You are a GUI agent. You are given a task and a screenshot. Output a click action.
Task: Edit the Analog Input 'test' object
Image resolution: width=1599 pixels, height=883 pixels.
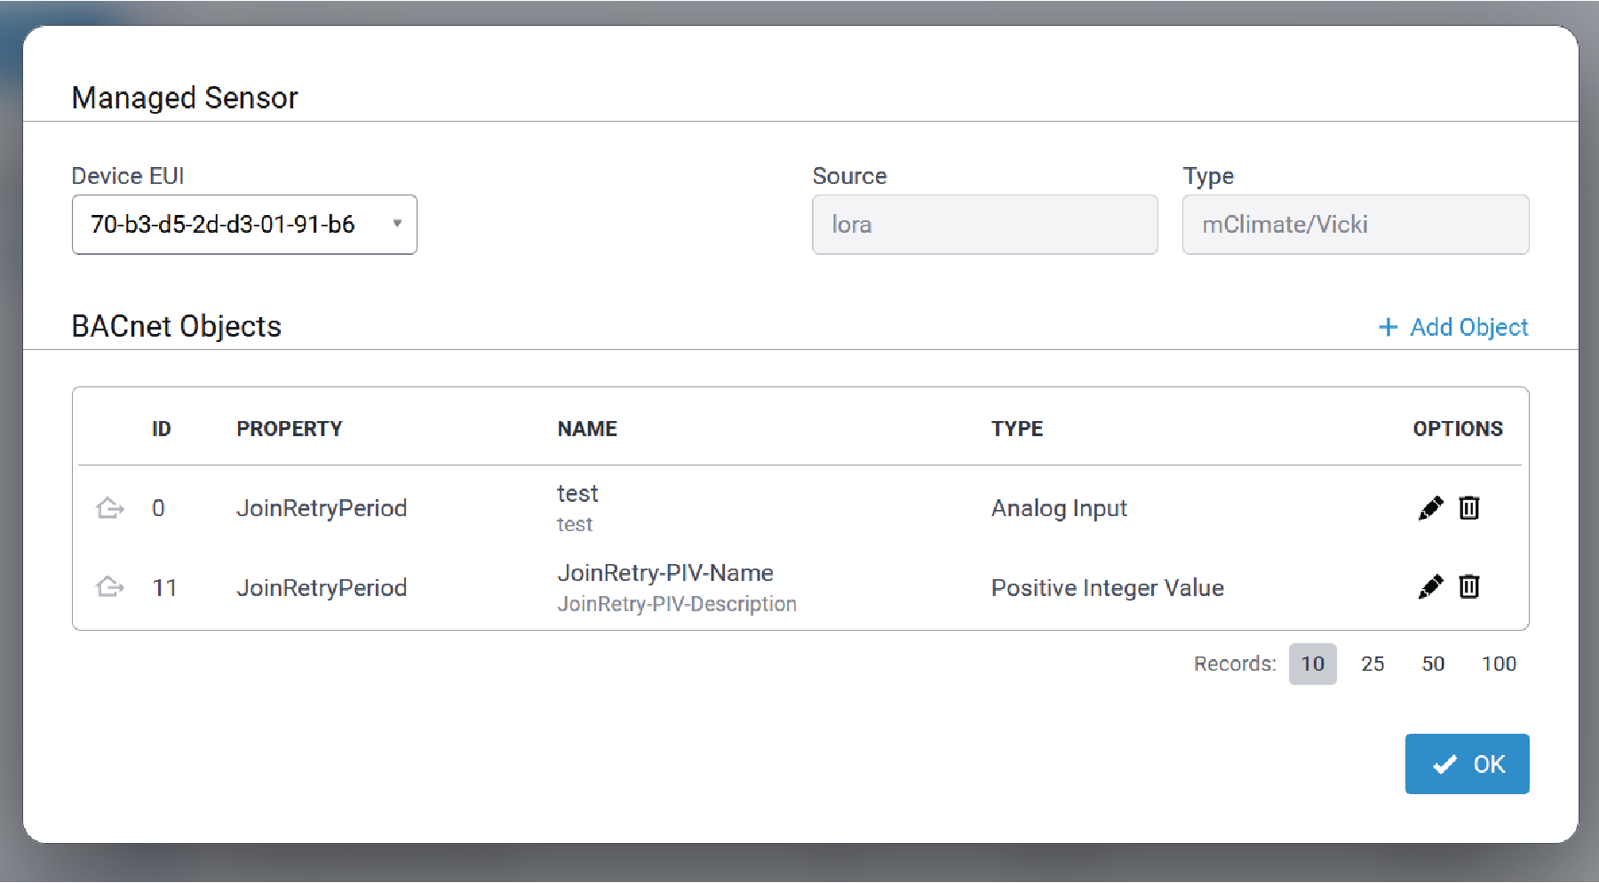coord(1430,508)
